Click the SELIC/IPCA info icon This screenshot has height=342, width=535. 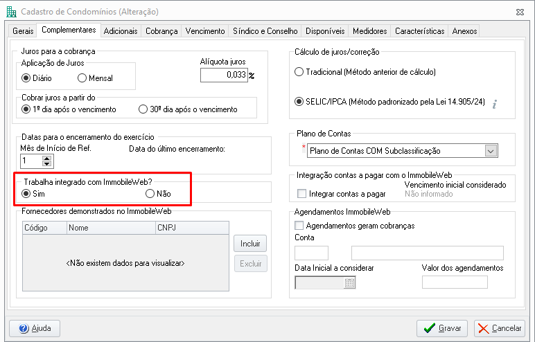495,104
